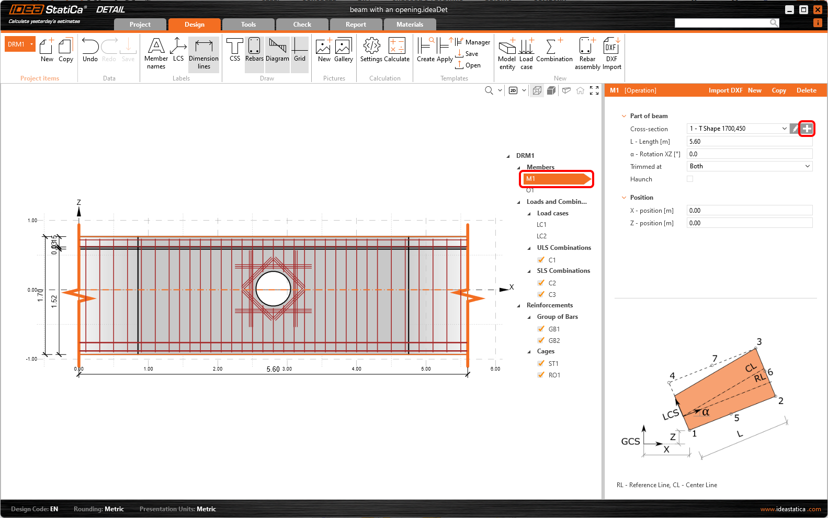Click the L - Length input field
The image size is (828, 518).
(x=749, y=142)
